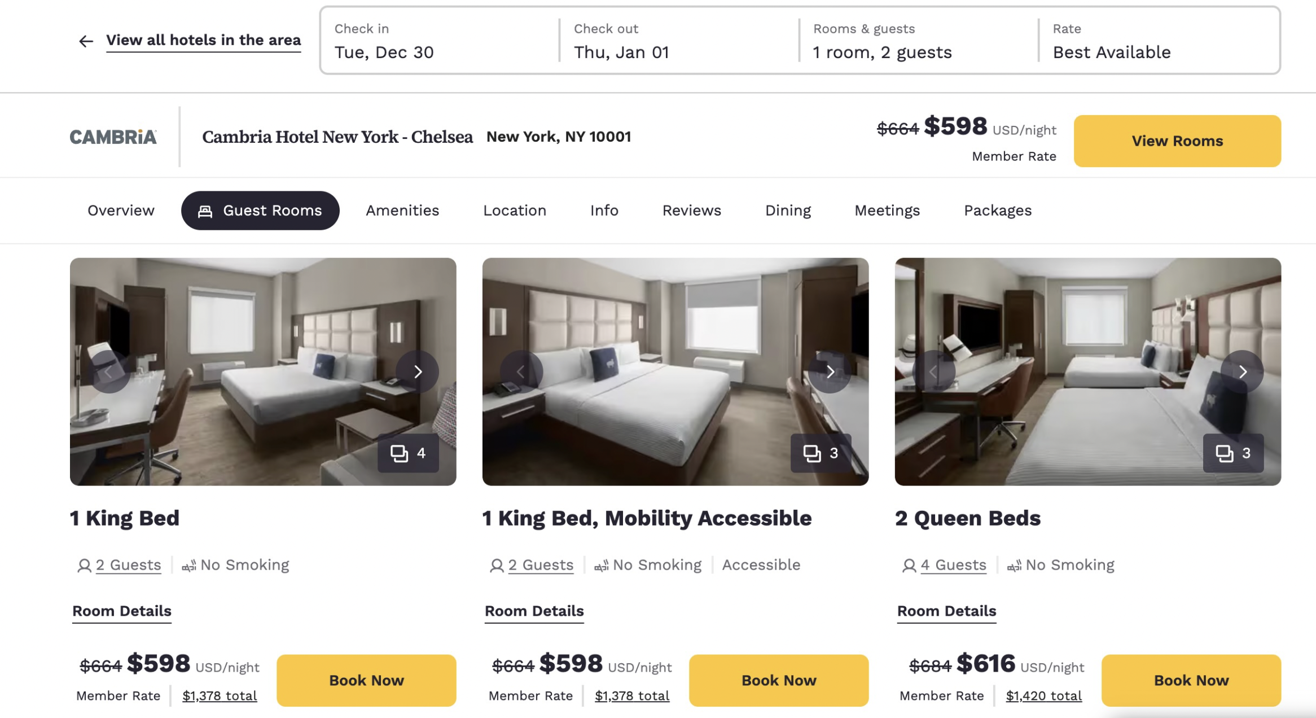
Task: Previous photo arrow on 1 King Bed room
Action: 108,372
